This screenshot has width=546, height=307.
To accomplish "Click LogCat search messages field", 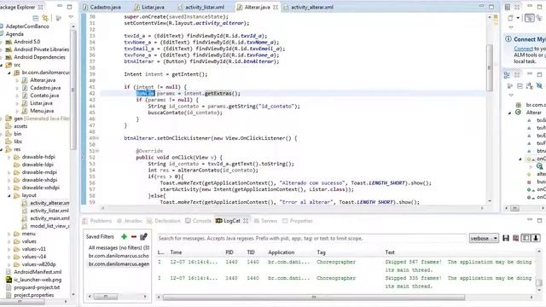I will click(x=311, y=239).
